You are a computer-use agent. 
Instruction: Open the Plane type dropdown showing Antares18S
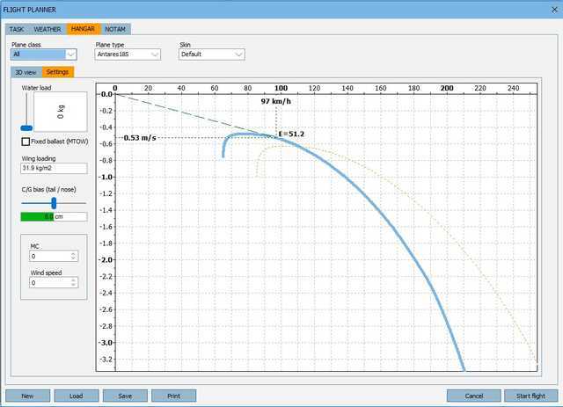point(128,55)
